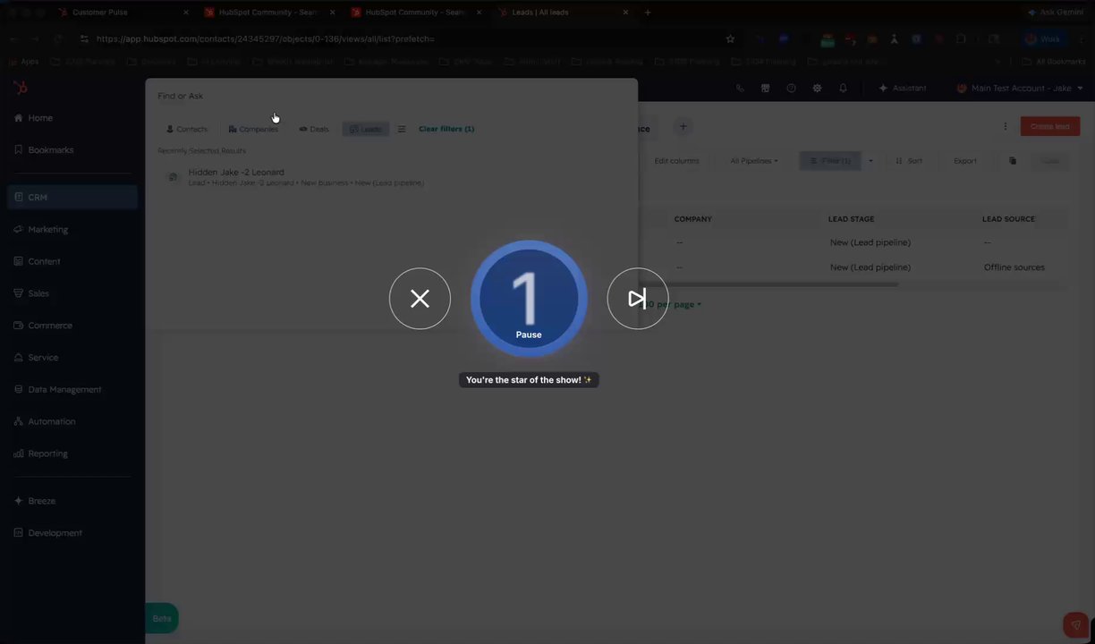Filter search by Contacts
The height and width of the screenshot is (644, 1095).
(187, 129)
